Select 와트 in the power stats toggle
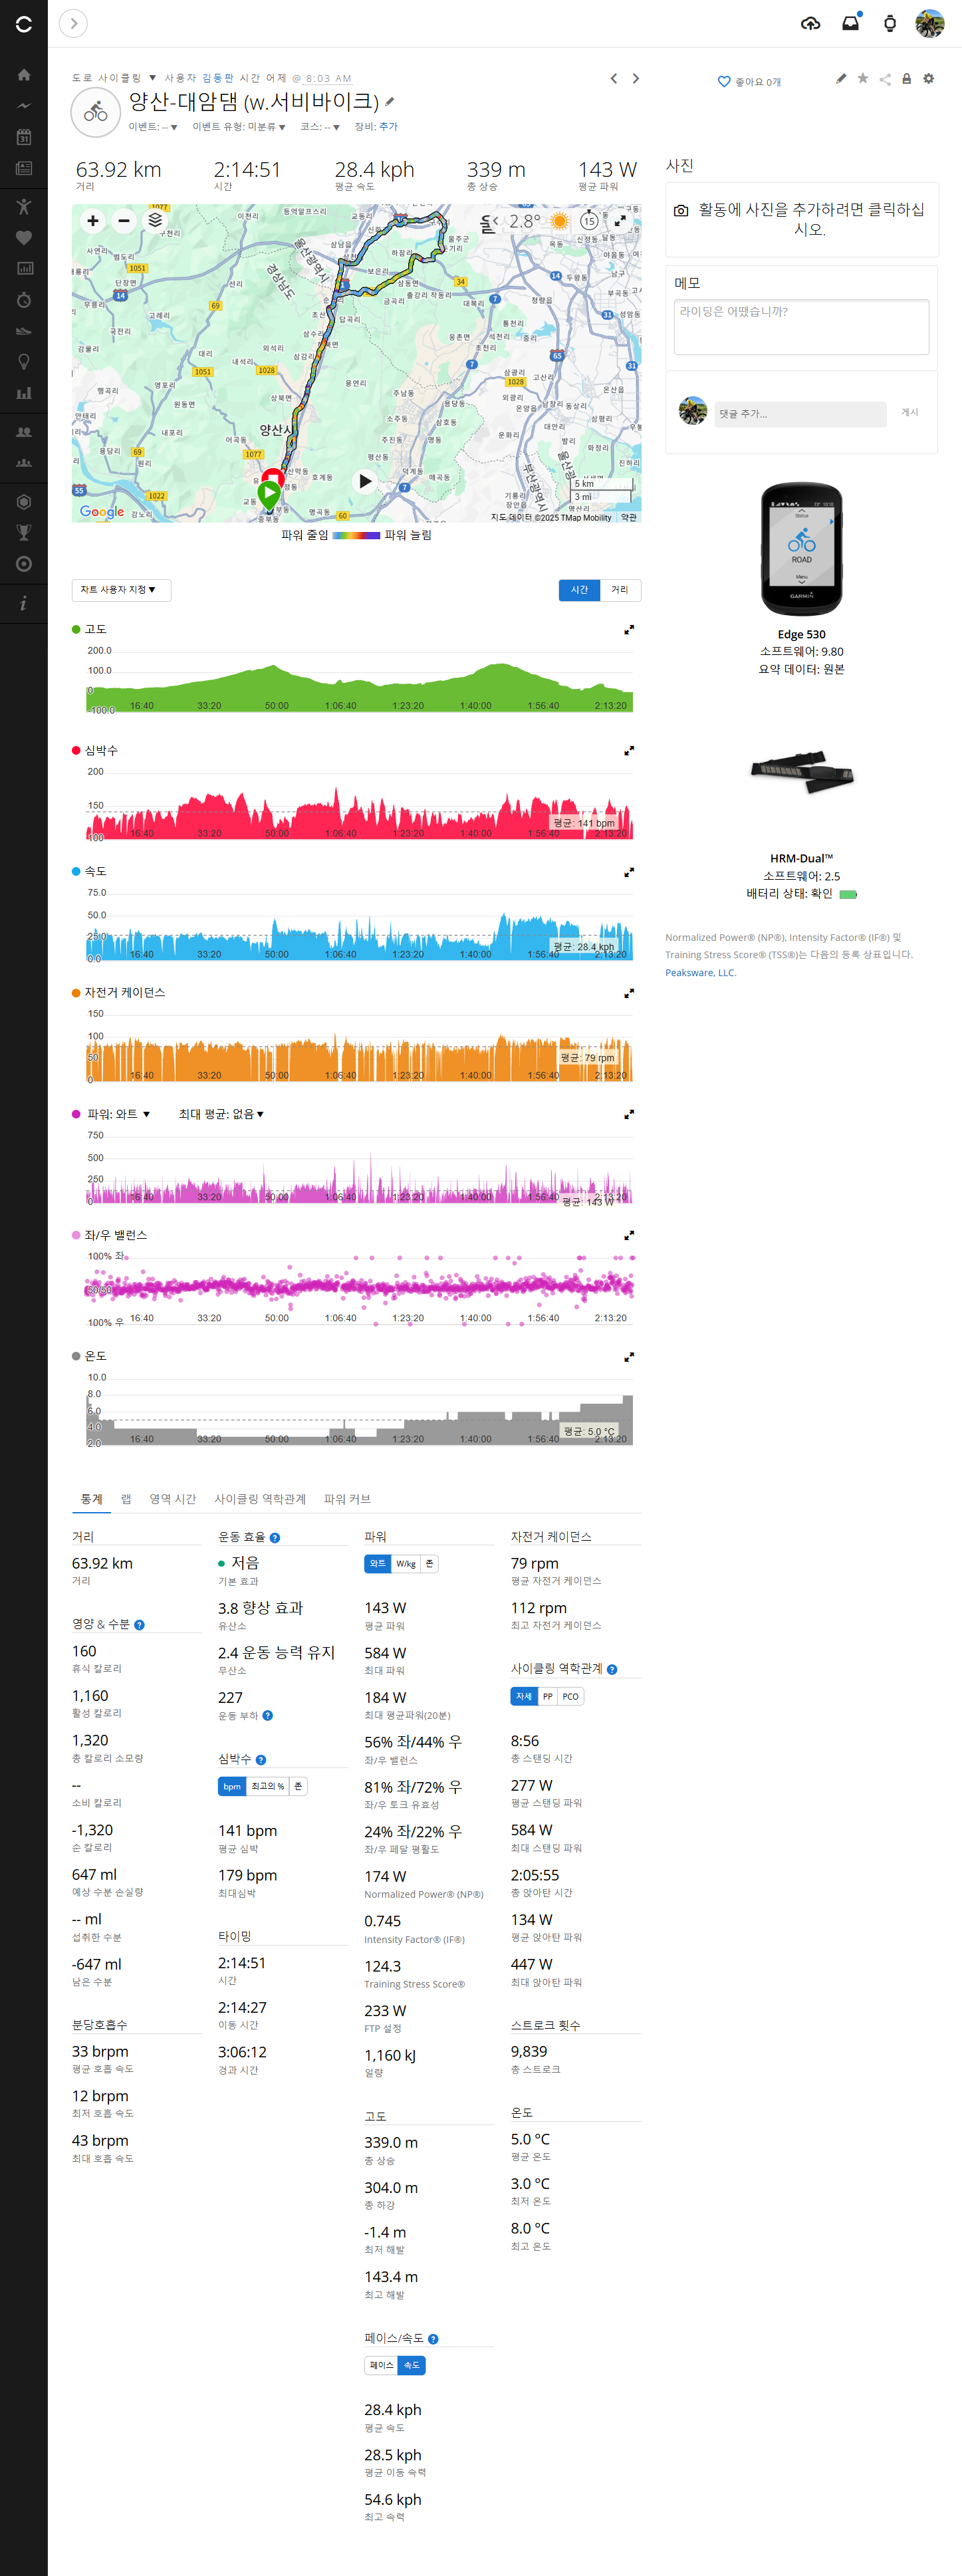 tap(377, 1563)
